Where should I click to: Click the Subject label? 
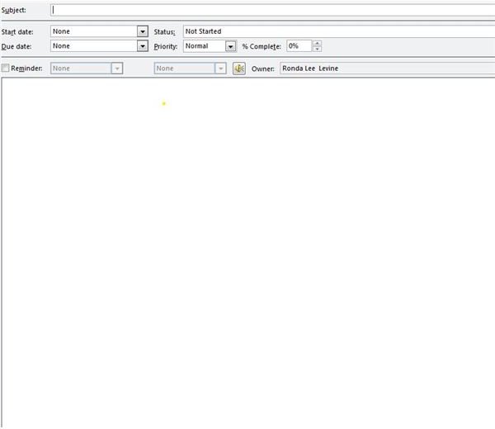point(13,10)
